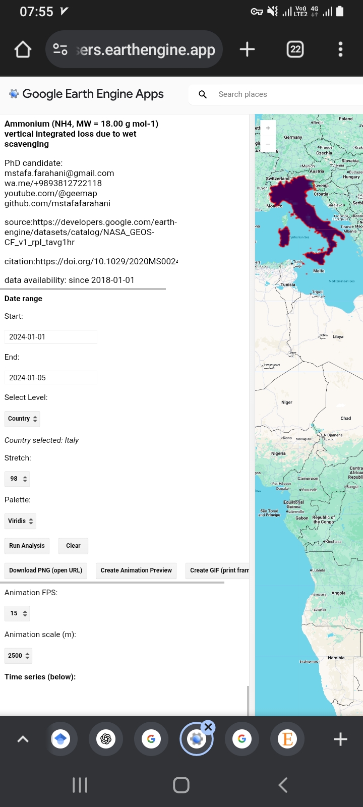Tap the browser home icon
The image size is (363, 807).
coord(23,49)
